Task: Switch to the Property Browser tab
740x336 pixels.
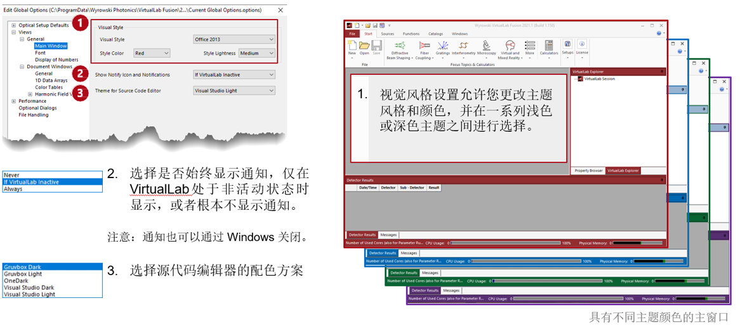Action: click(588, 171)
